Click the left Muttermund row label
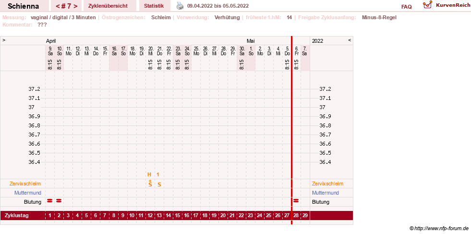Viewport: 471px width, 234px height. [28, 193]
